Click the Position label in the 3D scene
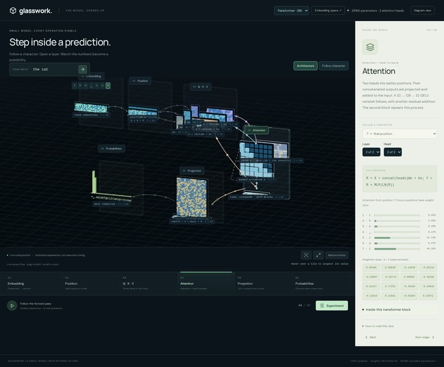 (140, 81)
